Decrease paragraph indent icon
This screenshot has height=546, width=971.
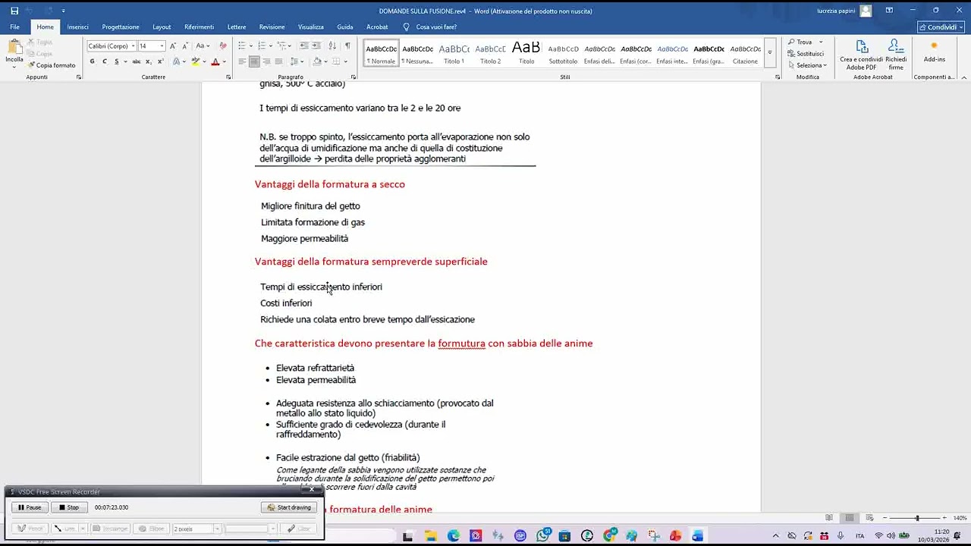pyautogui.click(x=303, y=46)
